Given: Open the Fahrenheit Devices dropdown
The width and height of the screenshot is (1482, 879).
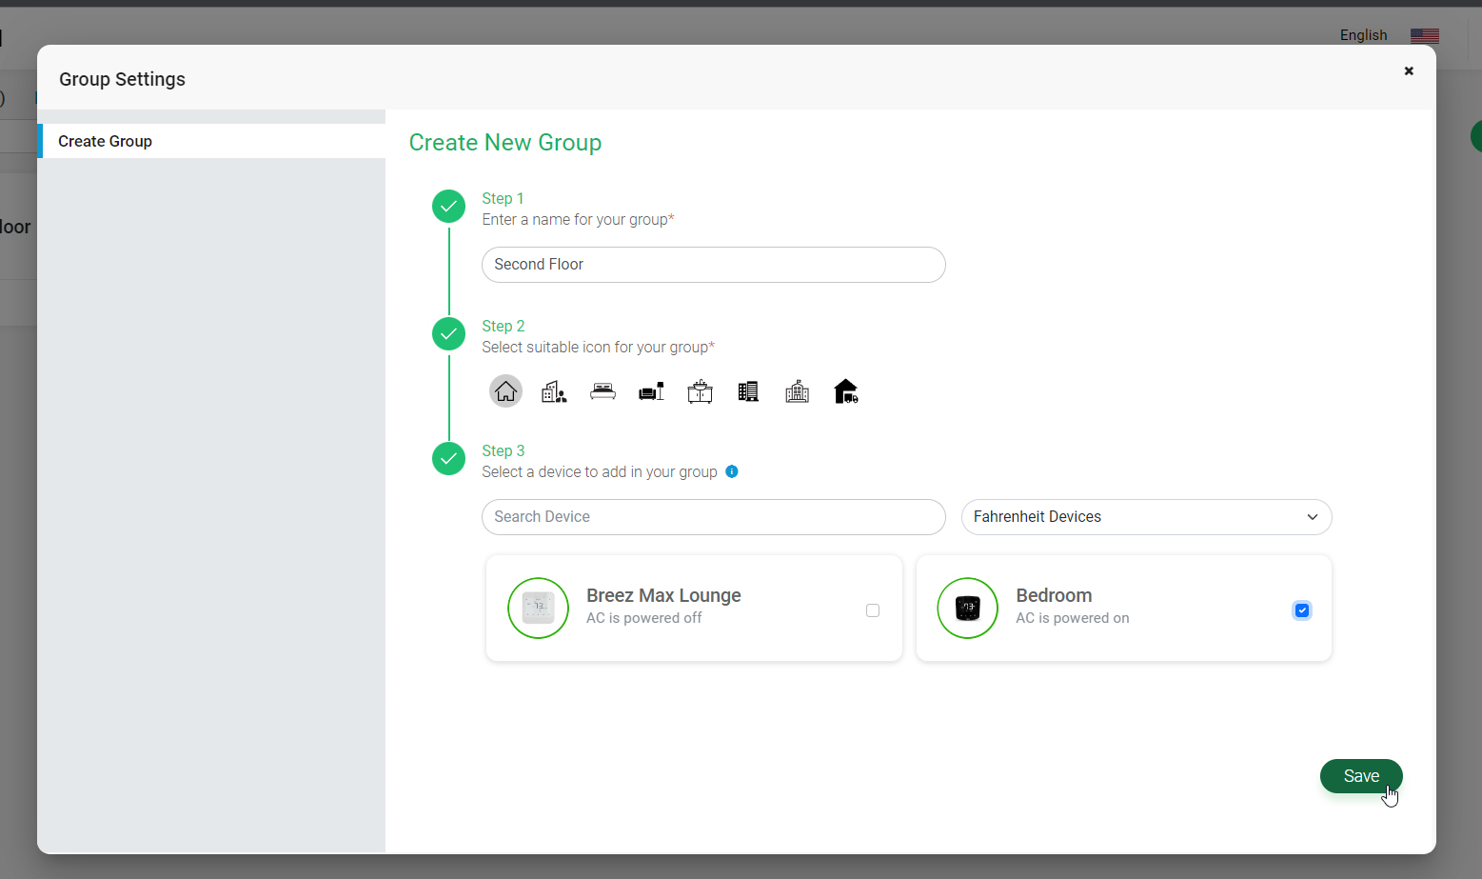Looking at the screenshot, I should click(x=1146, y=517).
